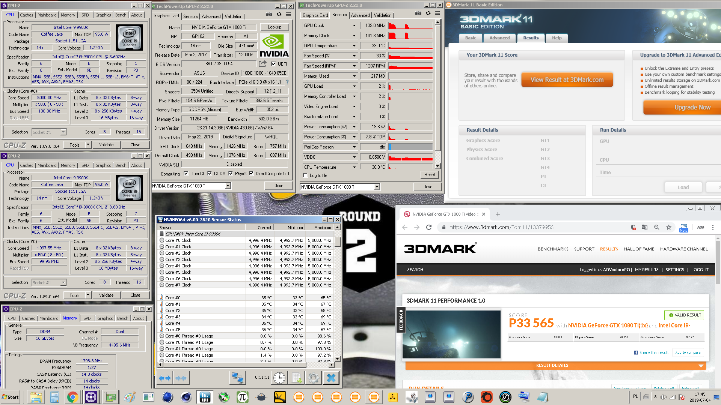
Task: Switch to Mainboard tab in top CPU-Z window
Action: (x=47, y=15)
